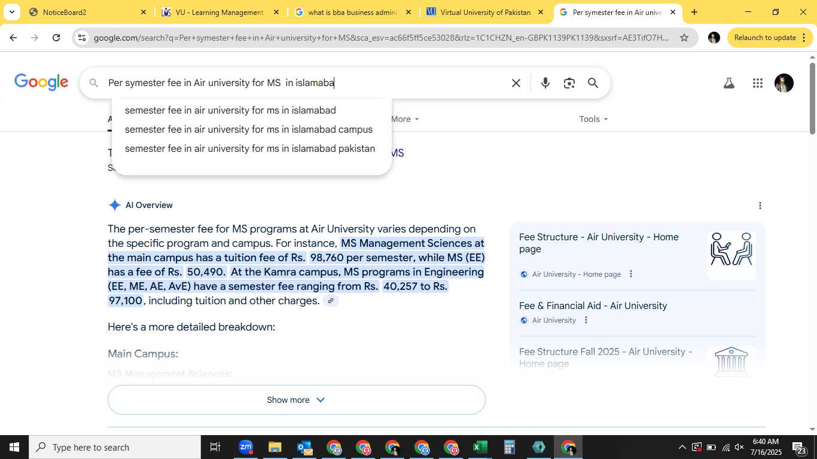Copy link icon after AI Overview paragraph
The width and height of the screenshot is (817, 459).
[331, 301]
